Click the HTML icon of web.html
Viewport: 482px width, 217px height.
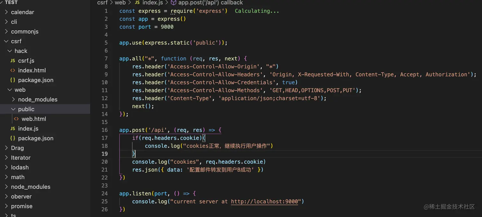16,119
